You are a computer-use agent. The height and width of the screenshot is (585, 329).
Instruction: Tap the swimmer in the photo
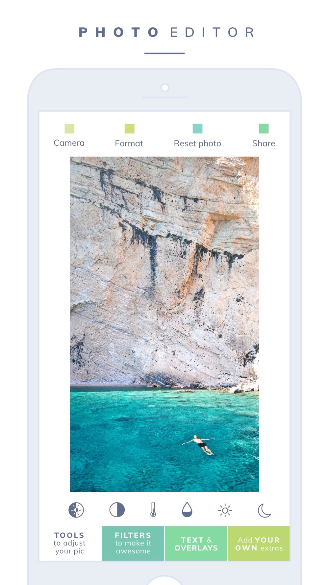[x=199, y=445]
